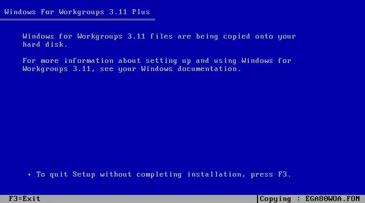Click the 'hard disk.' text line

(x=45, y=44)
